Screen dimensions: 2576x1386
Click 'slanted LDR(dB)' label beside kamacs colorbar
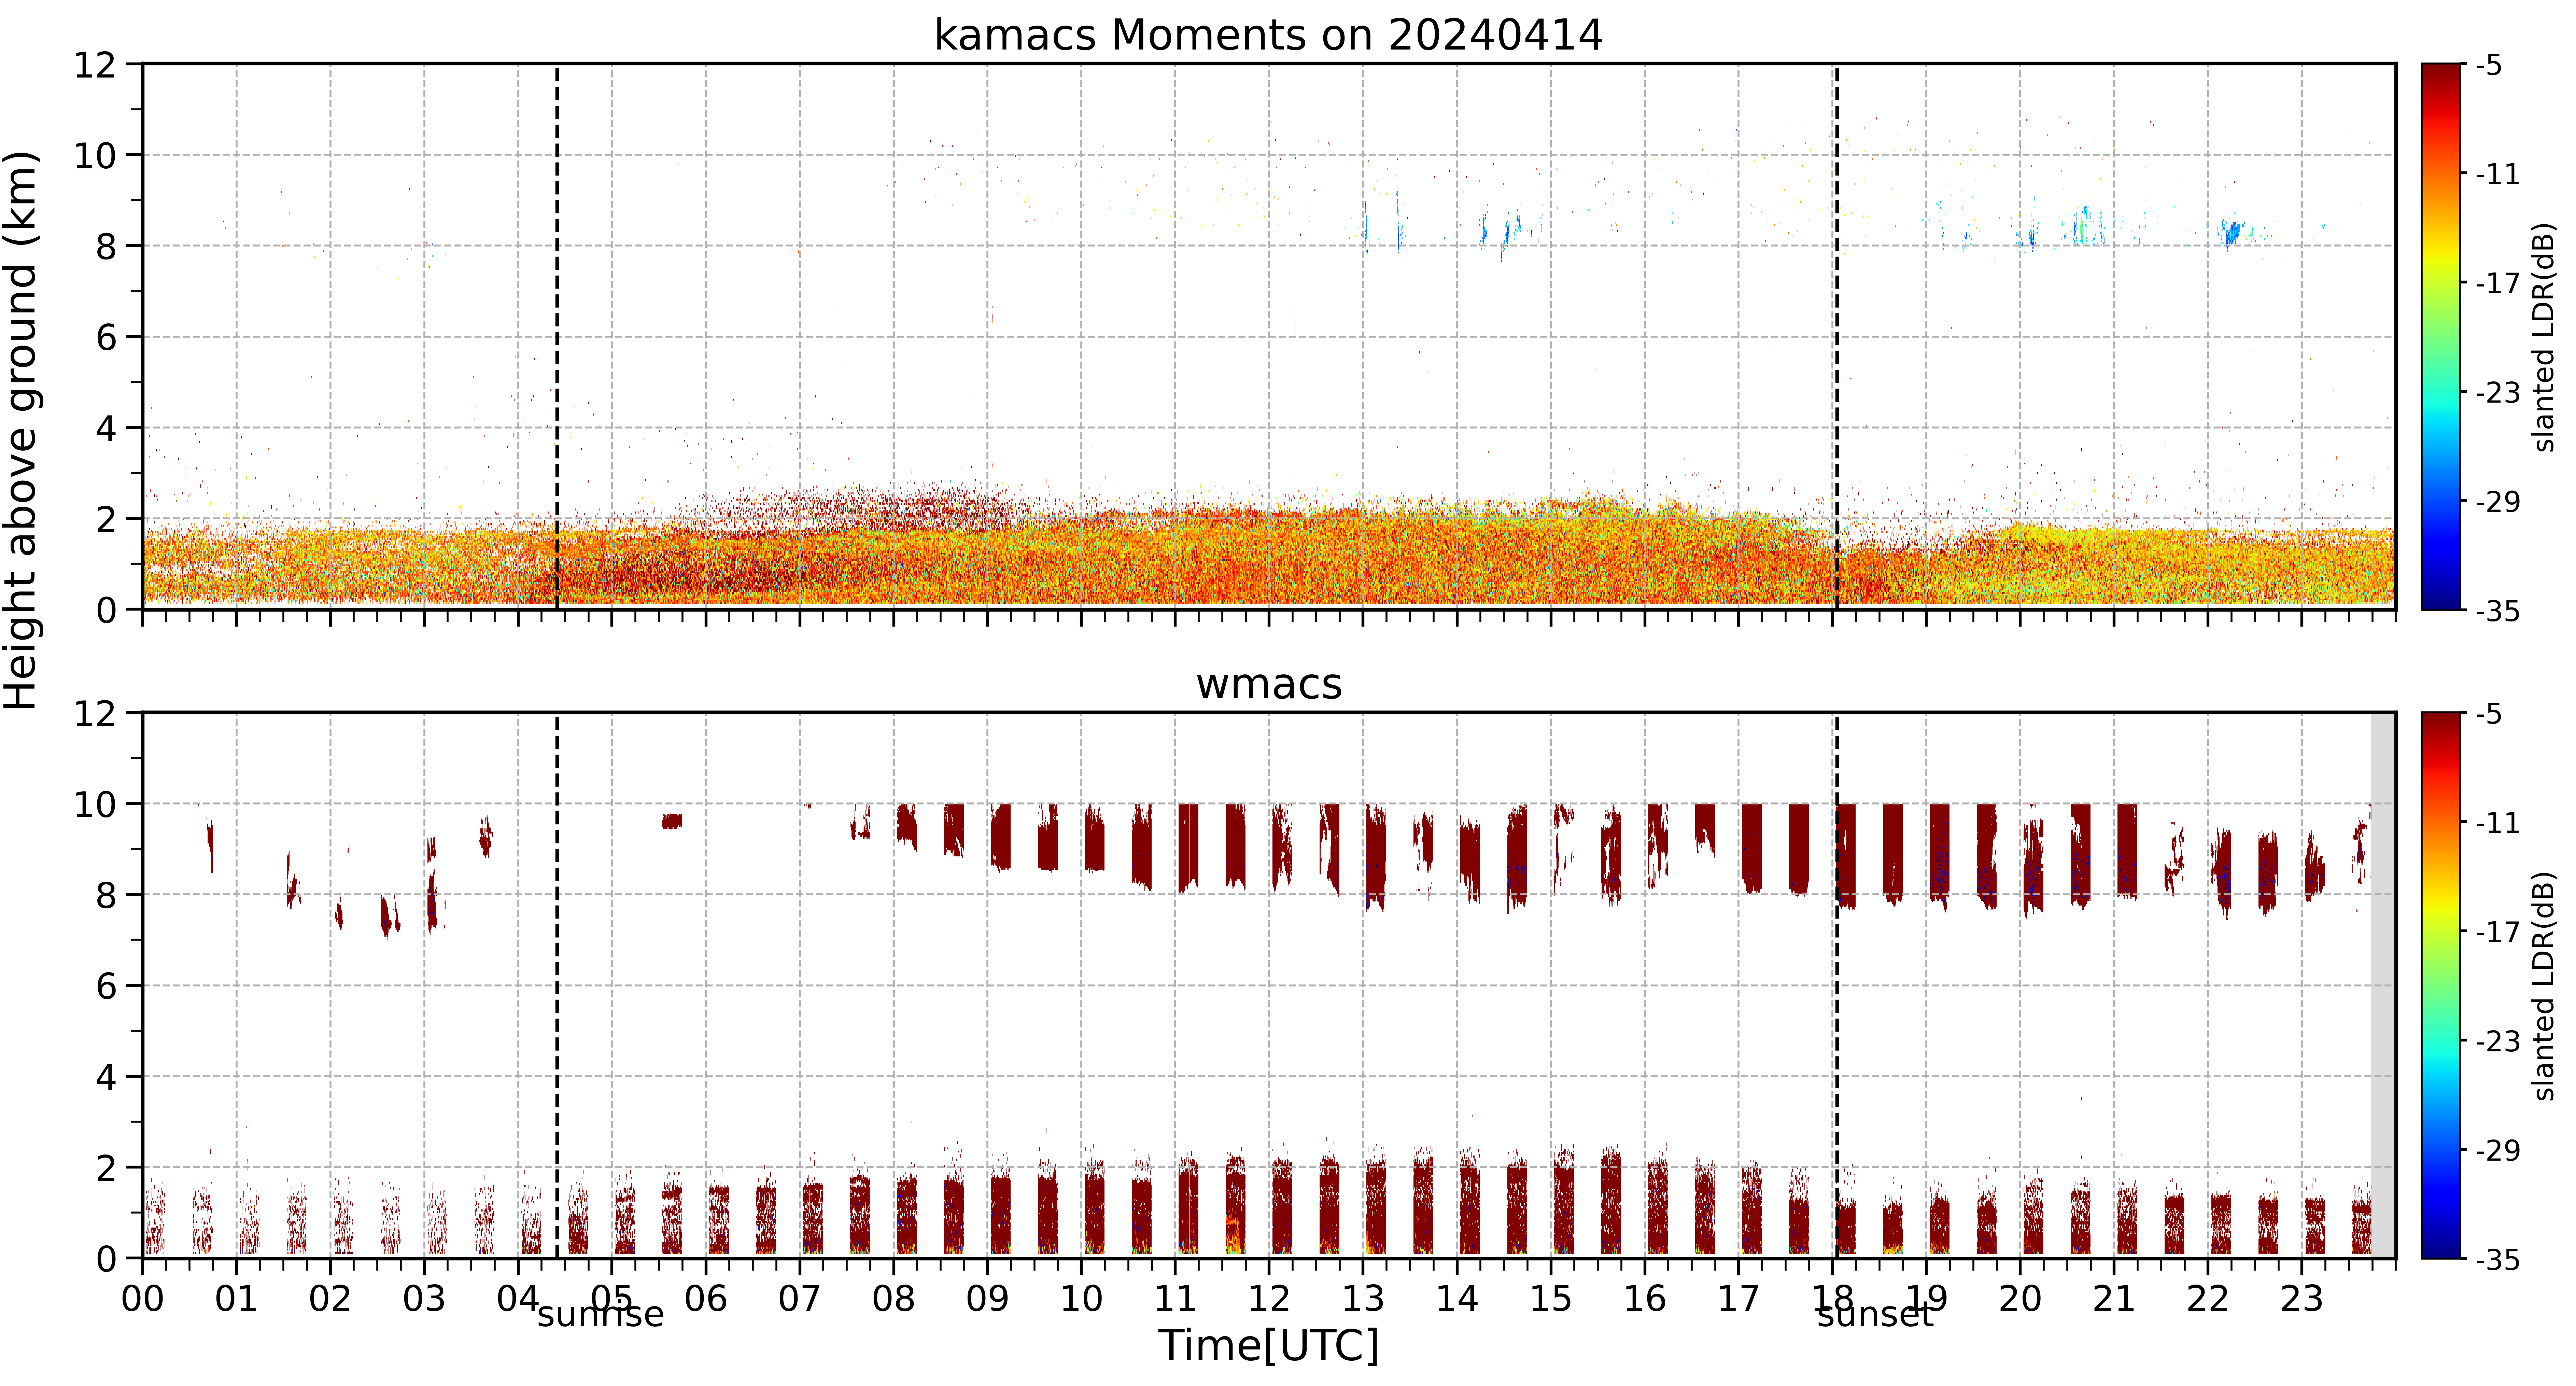tap(2545, 337)
